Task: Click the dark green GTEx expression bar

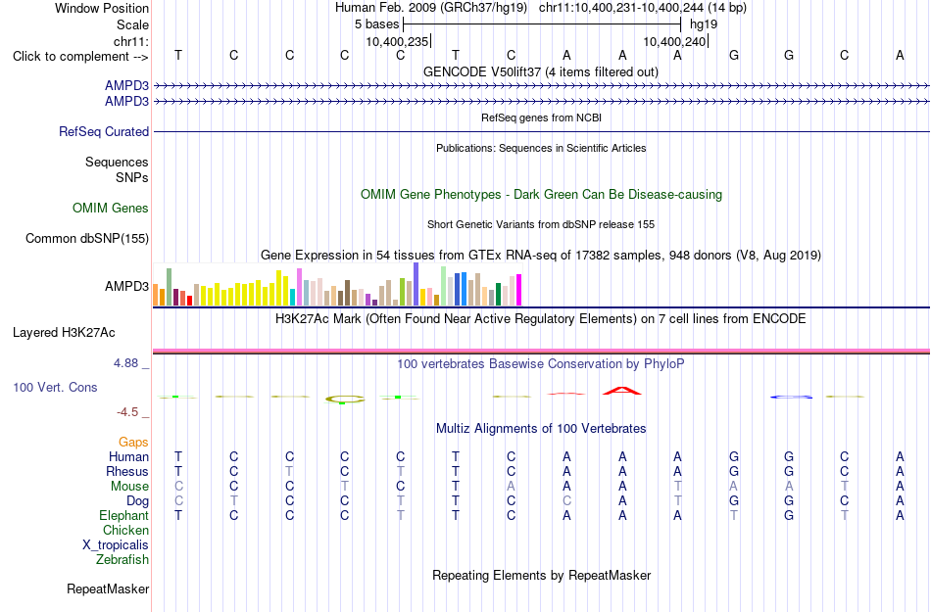Action: (x=498, y=294)
